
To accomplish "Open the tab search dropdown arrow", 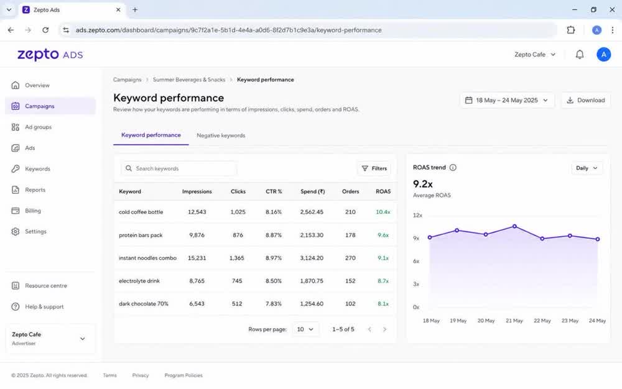I will tap(9, 9).
